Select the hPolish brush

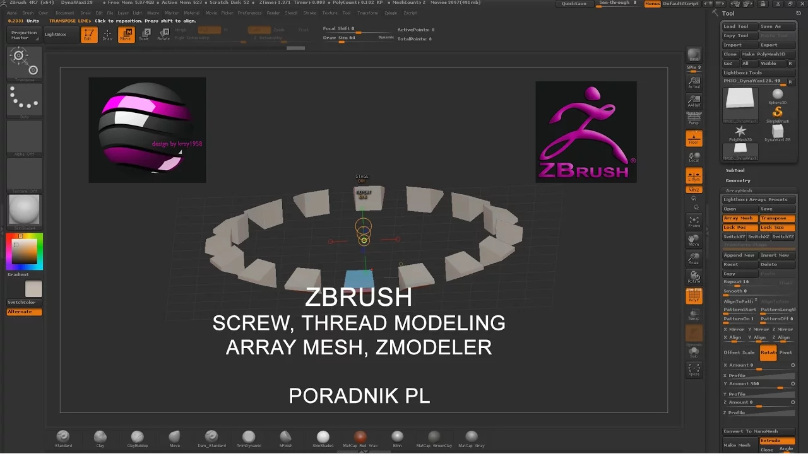285,438
